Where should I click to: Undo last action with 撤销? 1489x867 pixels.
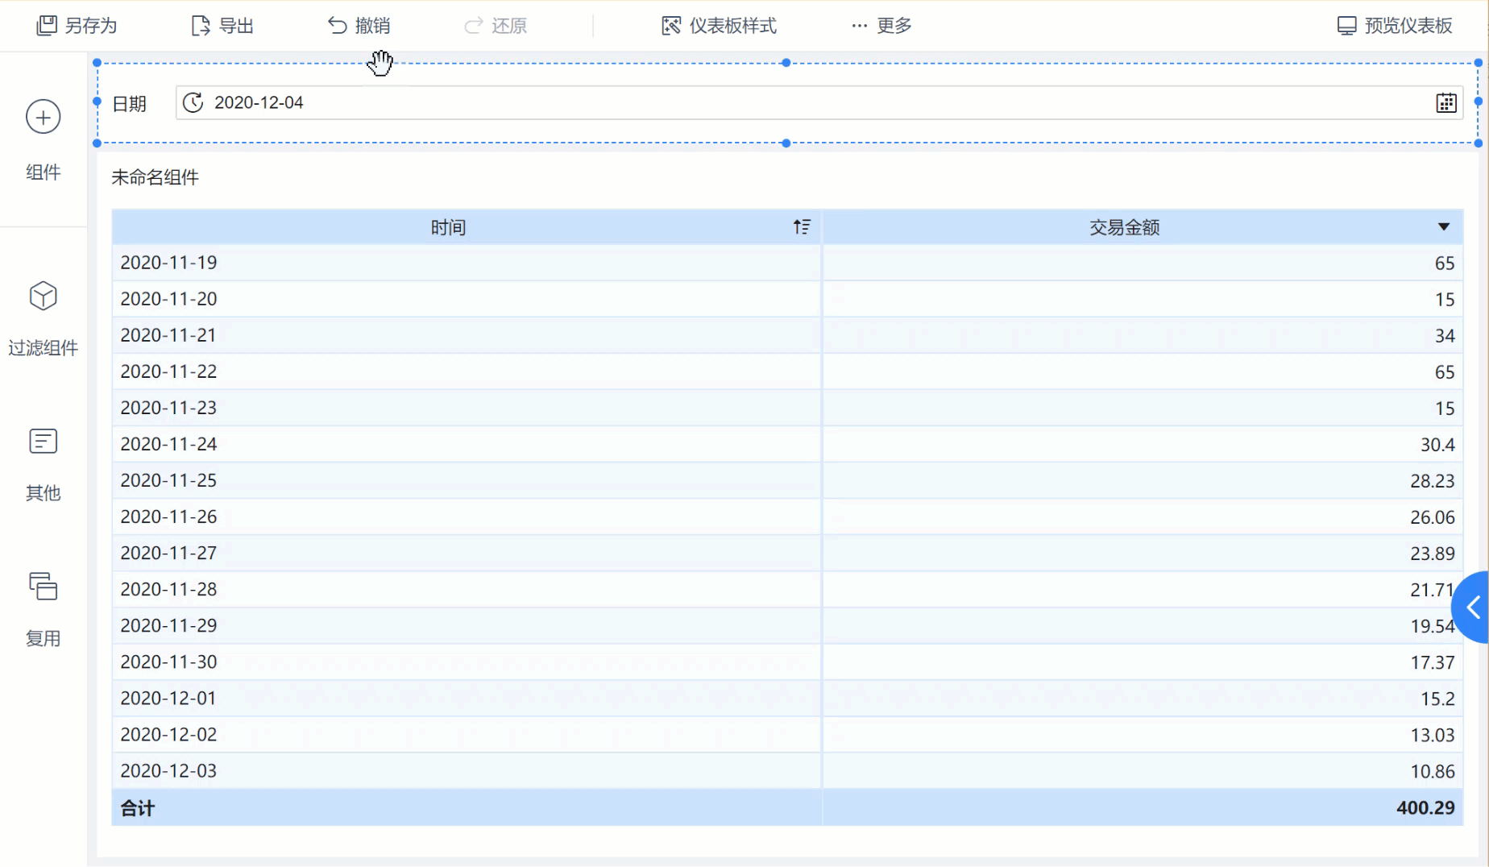pyautogui.click(x=359, y=26)
